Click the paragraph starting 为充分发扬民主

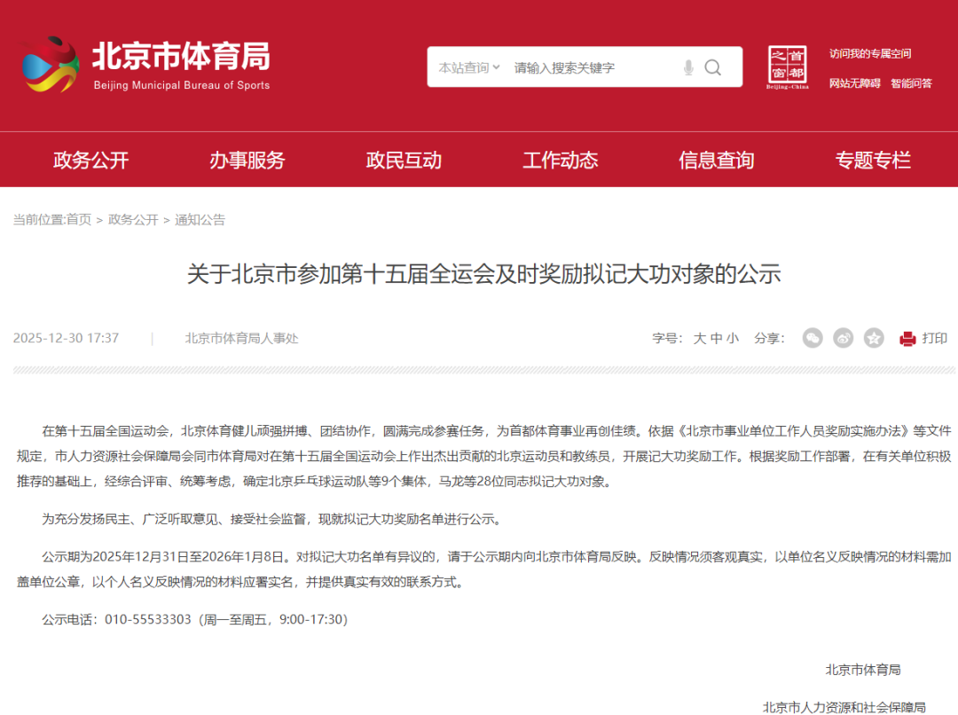click(273, 520)
